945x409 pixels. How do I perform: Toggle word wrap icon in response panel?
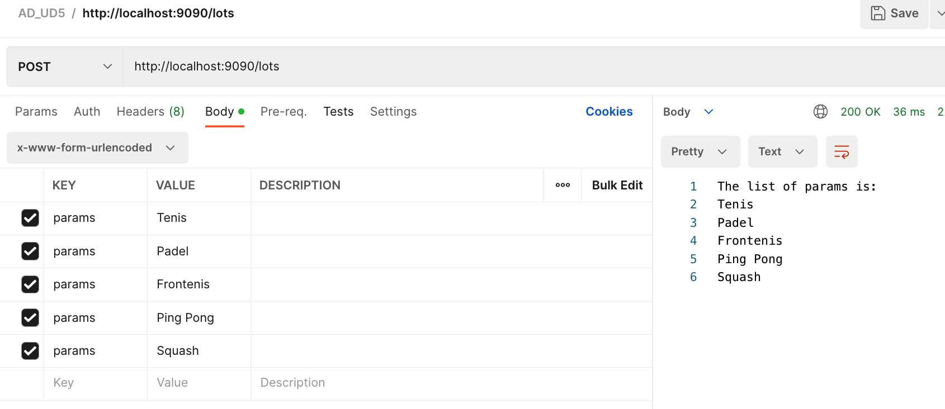[842, 151]
